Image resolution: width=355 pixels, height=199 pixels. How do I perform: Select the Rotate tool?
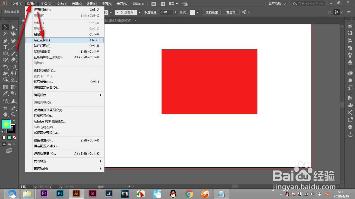[5, 67]
